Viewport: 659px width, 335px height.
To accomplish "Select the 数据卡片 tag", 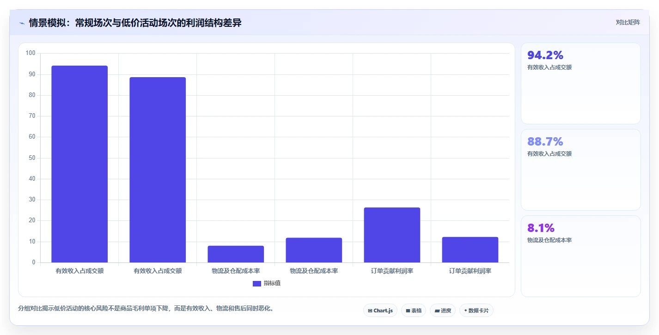I will point(476,311).
